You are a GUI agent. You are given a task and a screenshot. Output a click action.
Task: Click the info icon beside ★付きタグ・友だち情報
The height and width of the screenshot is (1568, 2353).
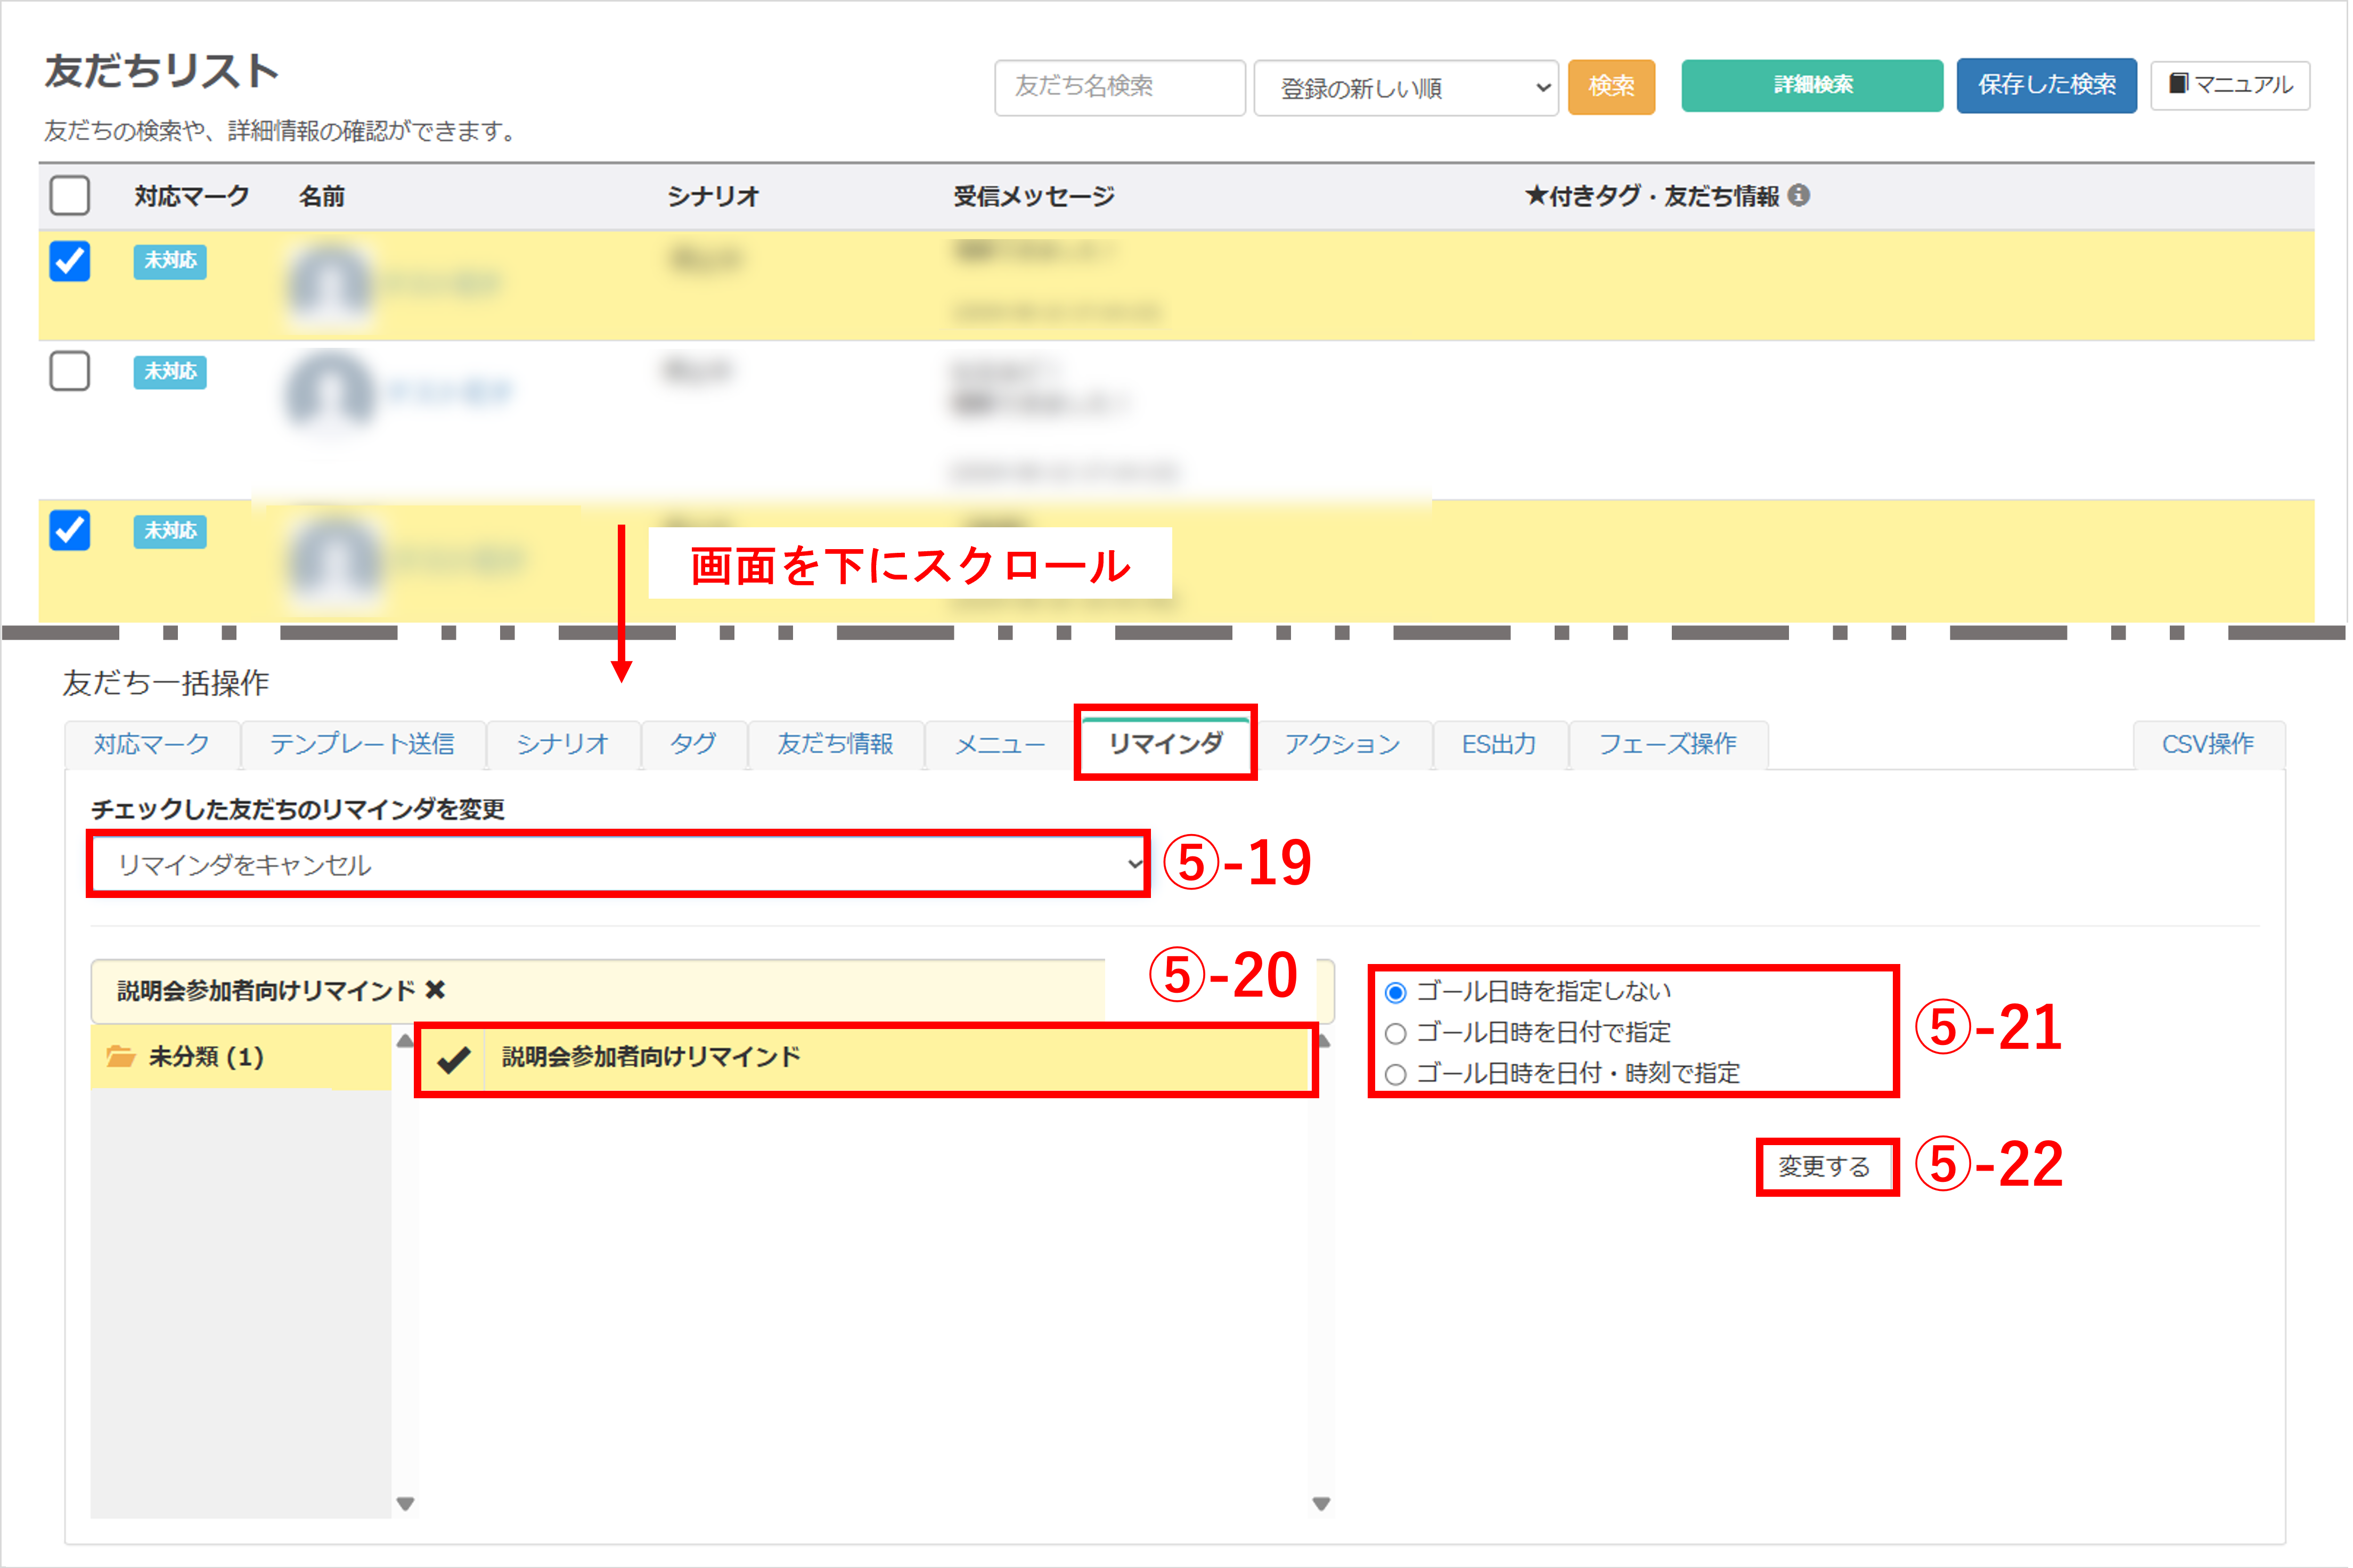1798,195
